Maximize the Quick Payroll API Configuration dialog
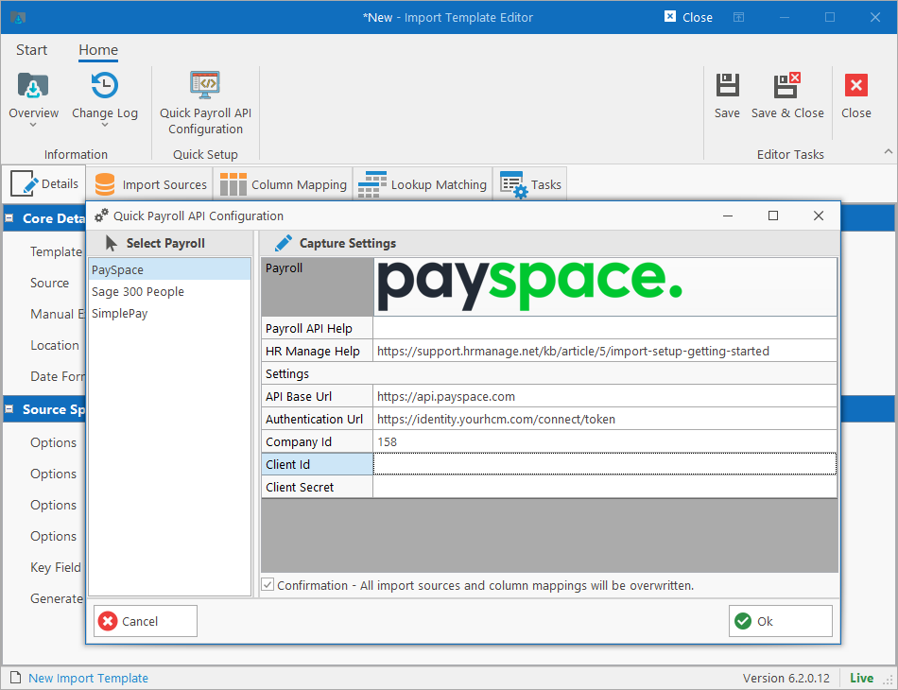Image resolution: width=898 pixels, height=690 pixels. tap(772, 216)
